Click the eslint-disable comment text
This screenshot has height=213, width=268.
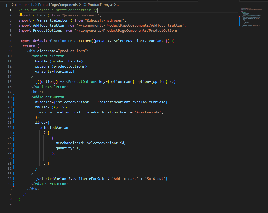(x=58, y=10)
